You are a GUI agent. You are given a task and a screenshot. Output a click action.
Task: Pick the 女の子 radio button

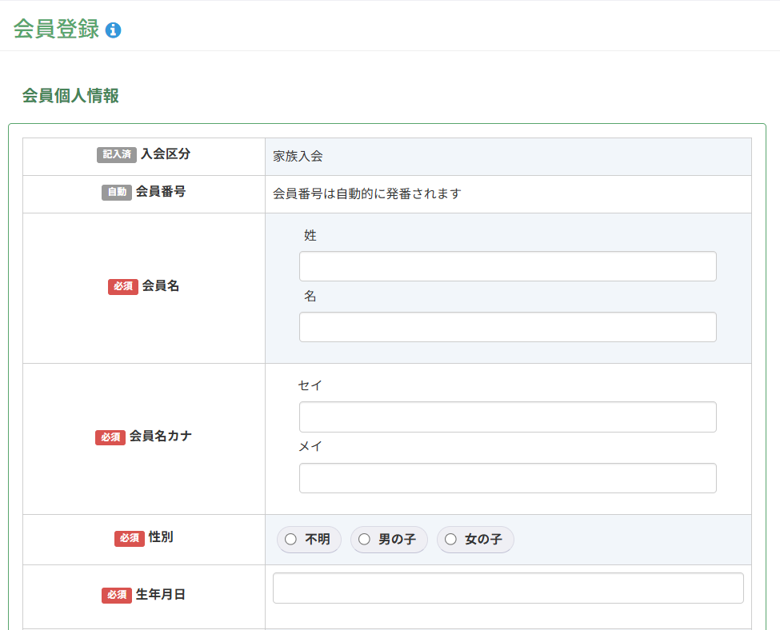coord(451,540)
